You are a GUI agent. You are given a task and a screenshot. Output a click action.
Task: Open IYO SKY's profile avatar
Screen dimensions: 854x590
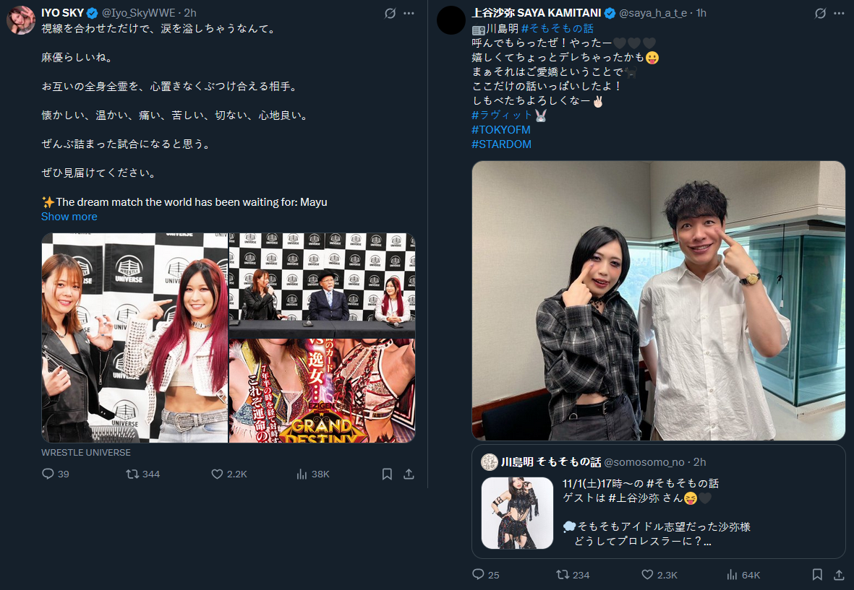coord(21,21)
